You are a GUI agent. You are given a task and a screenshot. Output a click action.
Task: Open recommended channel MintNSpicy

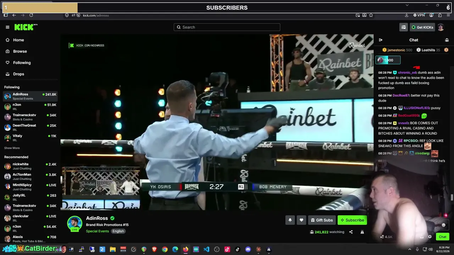(30, 187)
